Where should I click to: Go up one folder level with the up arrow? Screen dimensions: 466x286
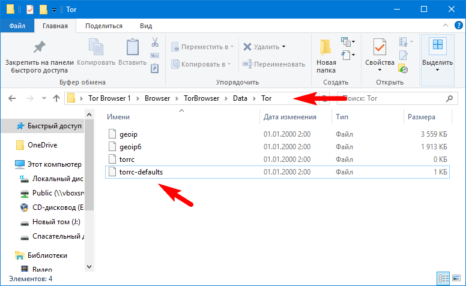pyautogui.click(x=56, y=98)
